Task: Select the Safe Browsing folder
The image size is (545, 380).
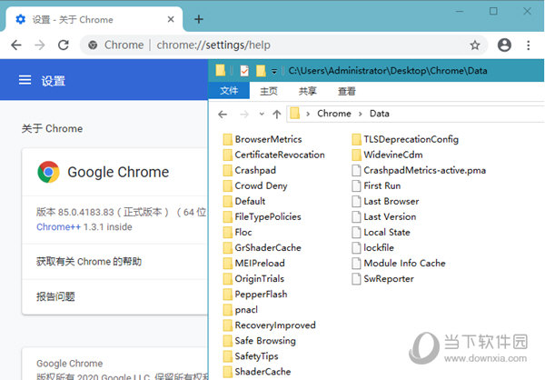Action: 259,341
